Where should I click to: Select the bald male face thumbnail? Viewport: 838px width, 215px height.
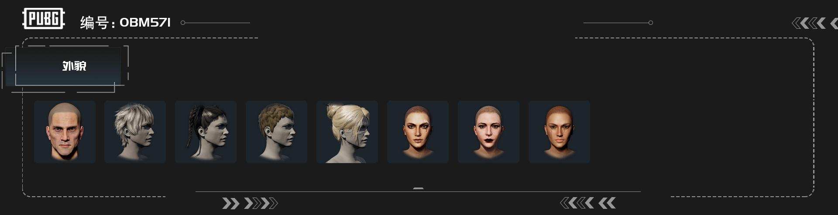tap(65, 132)
